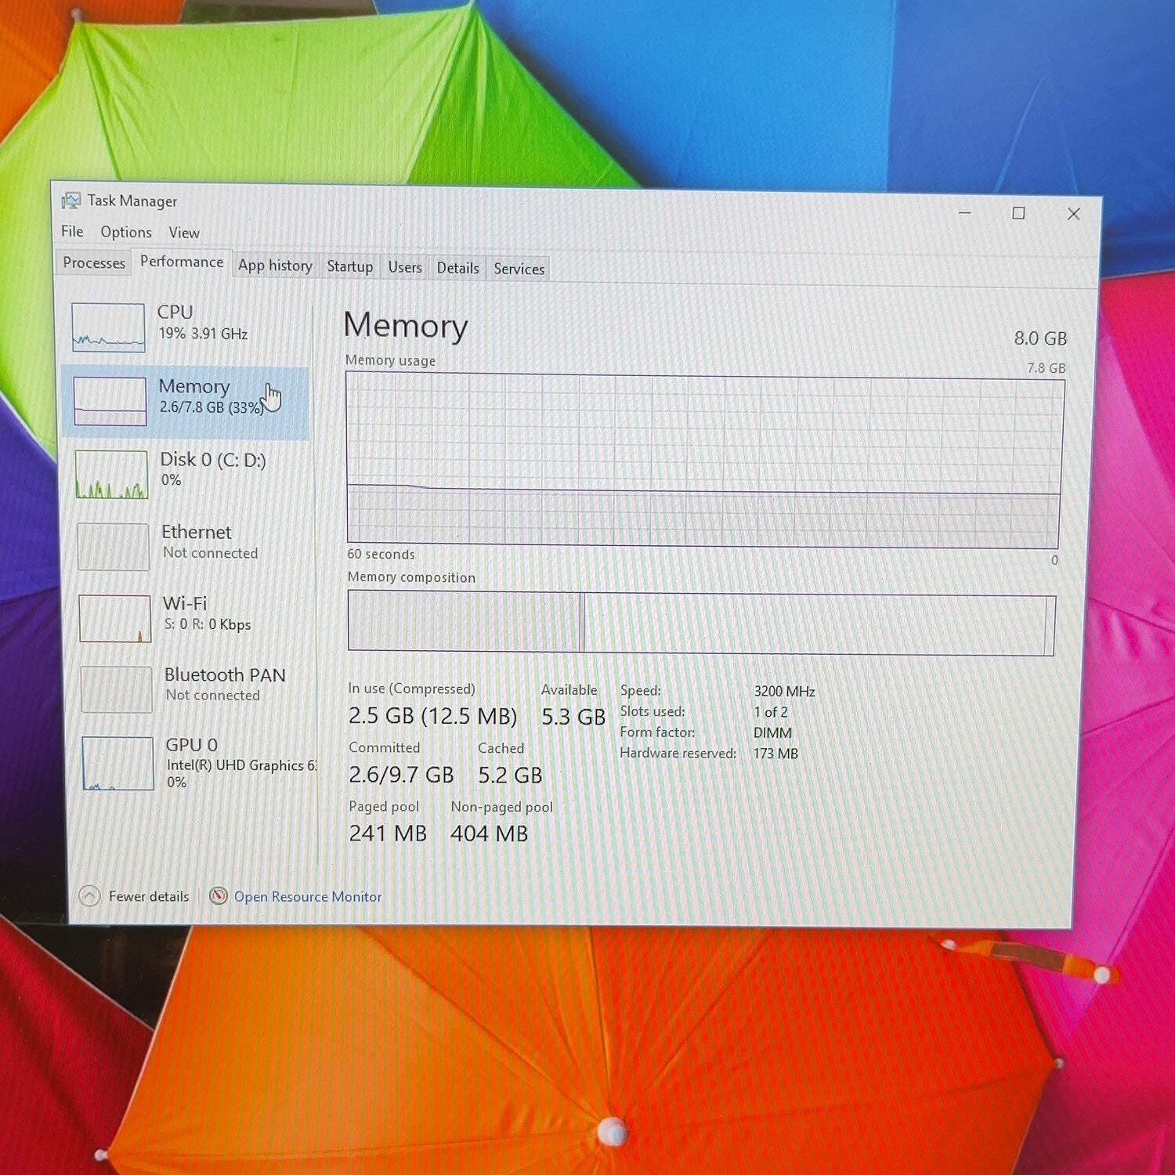1175x1175 pixels.
Task: Minimize the Task Manager window
Action: point(965,212)
